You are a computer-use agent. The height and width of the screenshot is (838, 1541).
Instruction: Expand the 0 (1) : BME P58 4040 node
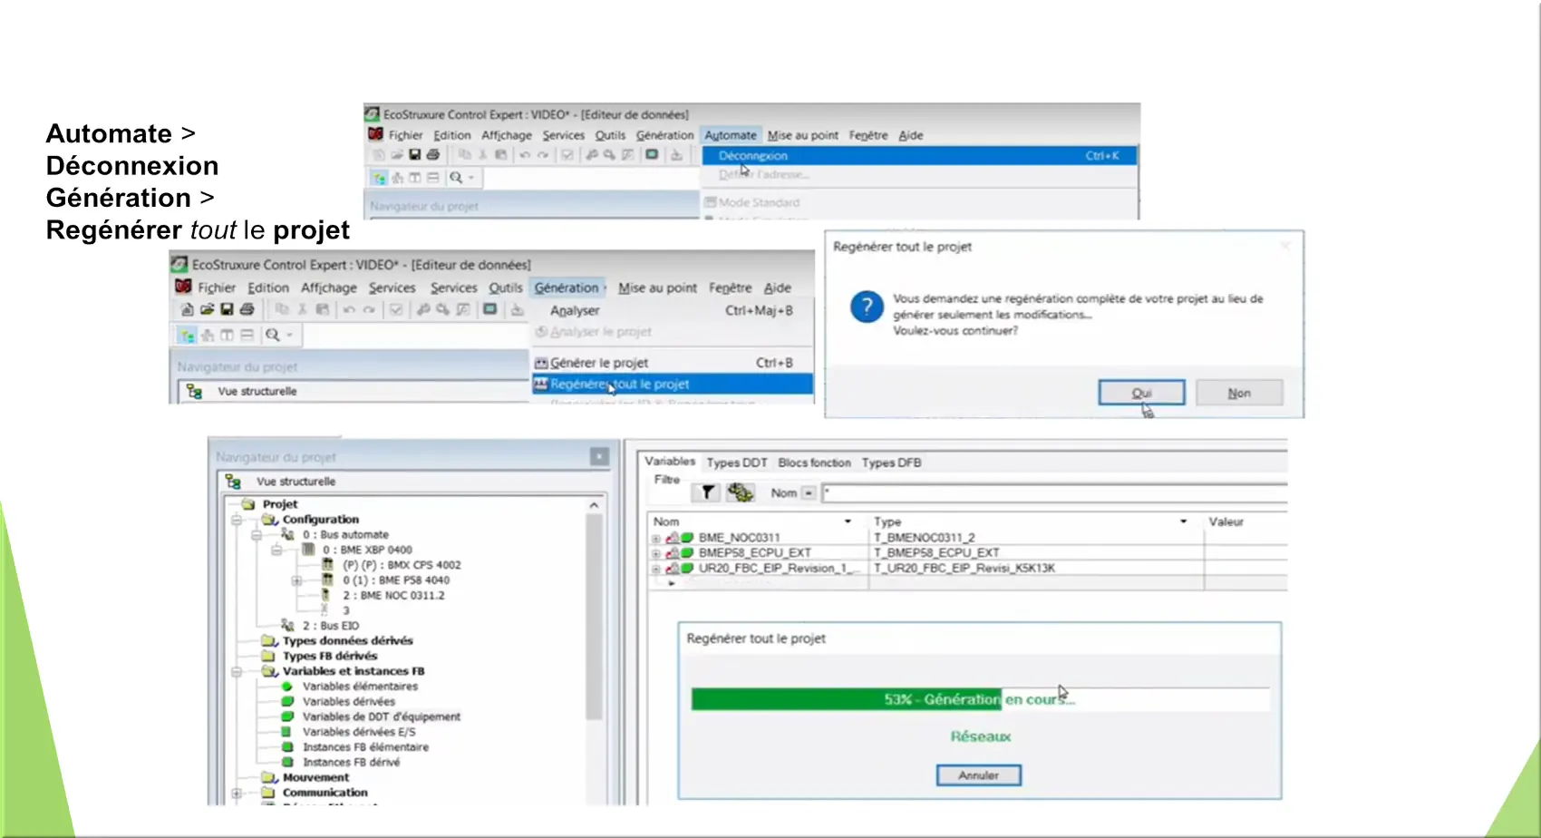[x=296, y=580]
